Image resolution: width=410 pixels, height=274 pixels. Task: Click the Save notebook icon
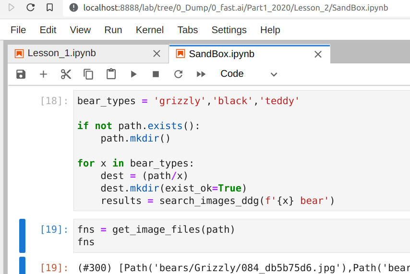(21, 74)
